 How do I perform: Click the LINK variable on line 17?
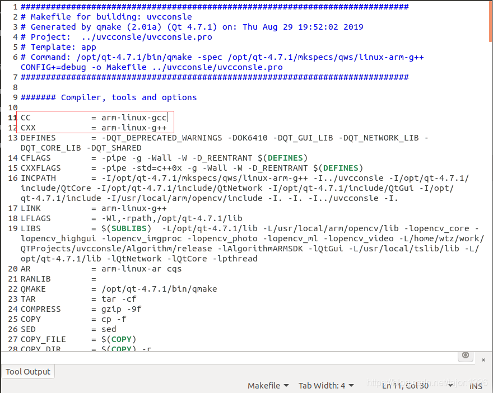click(30, 208)
